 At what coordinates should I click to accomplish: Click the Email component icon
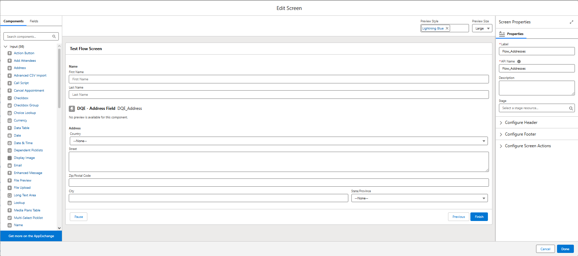coord(10,165)
